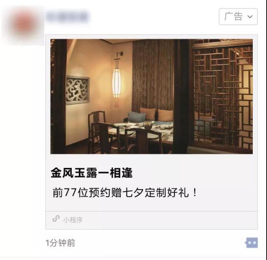267x260 pixels.
Task: Tap the blurred advertiser avatar
Action: [x=24, y=25]
